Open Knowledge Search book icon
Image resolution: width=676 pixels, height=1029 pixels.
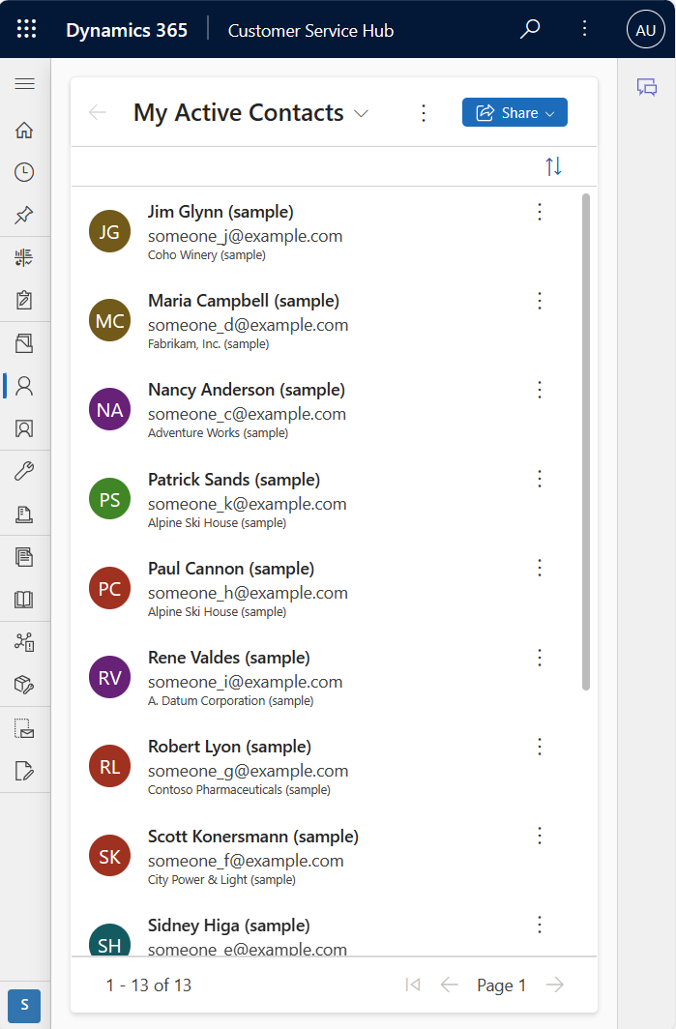(x=24, y=600)
